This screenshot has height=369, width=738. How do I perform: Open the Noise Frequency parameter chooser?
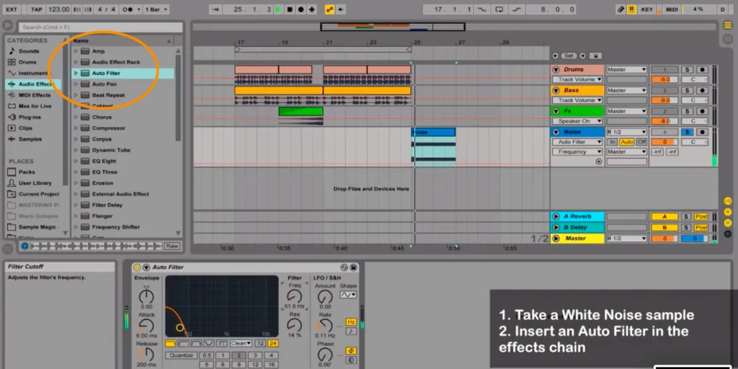(577, 151)
